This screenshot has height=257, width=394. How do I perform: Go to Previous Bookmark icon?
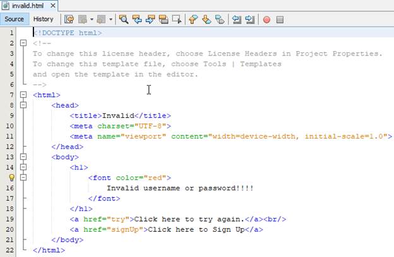193,20
